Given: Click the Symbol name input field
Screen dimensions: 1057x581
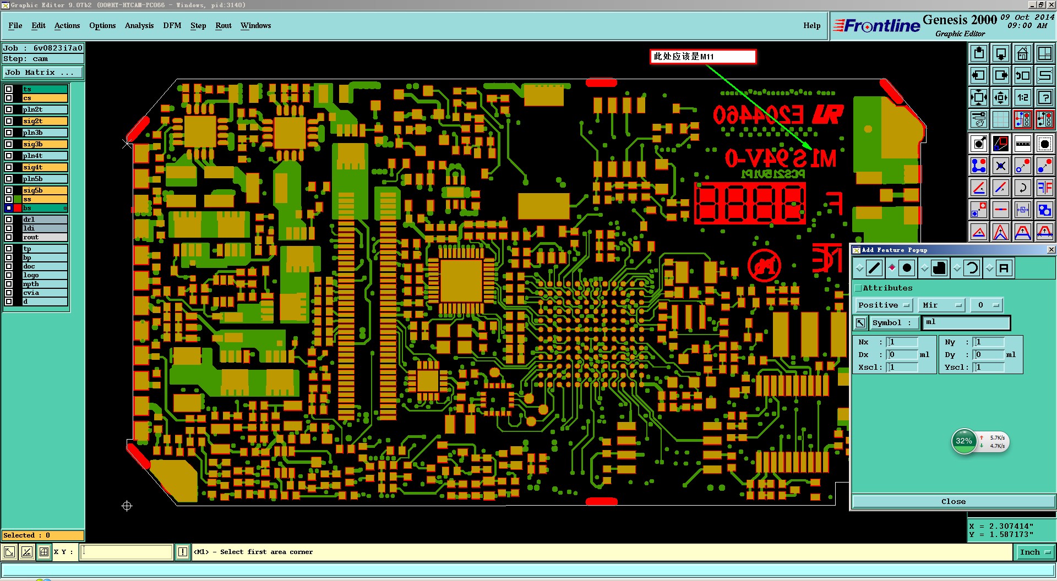Looking at the screenshot, I should coord(967,323).
